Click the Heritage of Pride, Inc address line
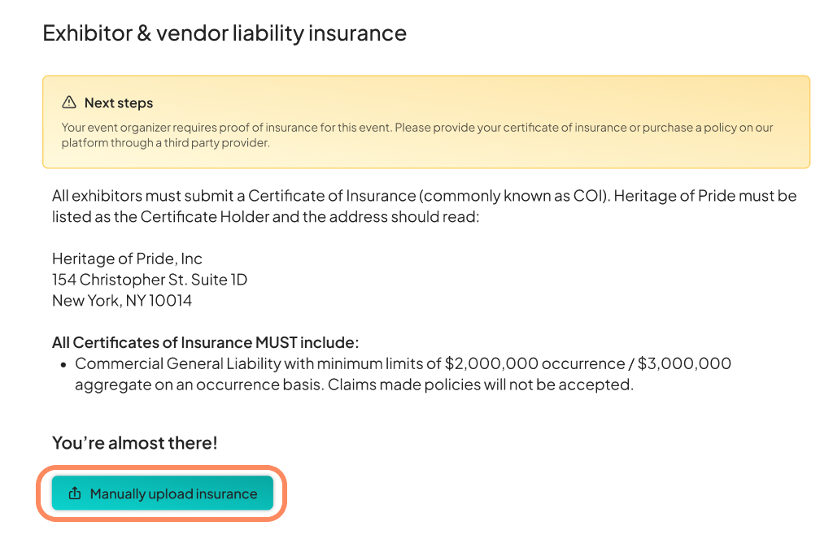Screen dimensions: 833x539 pos(127,259)
